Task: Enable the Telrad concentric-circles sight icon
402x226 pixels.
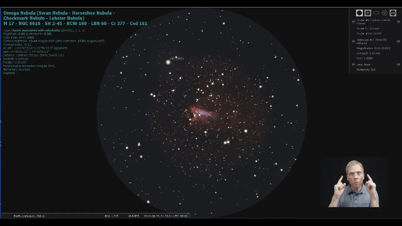Action: [x=385, y=13]
